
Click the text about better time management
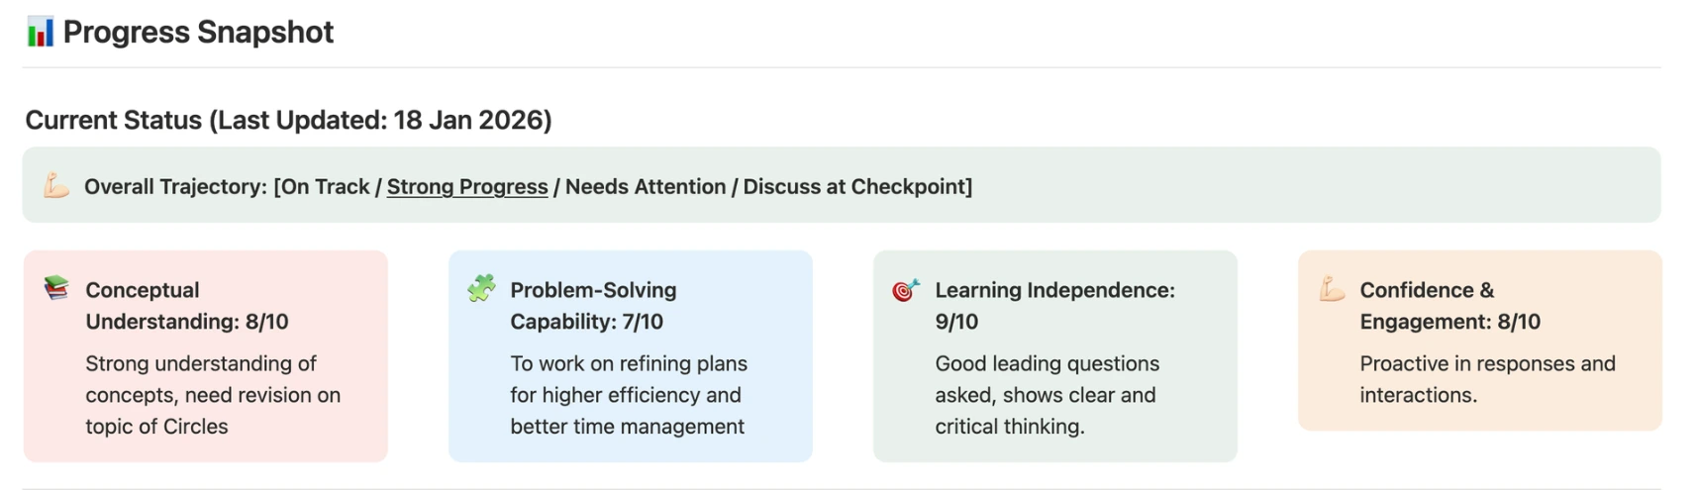click(x=628, y=395)
